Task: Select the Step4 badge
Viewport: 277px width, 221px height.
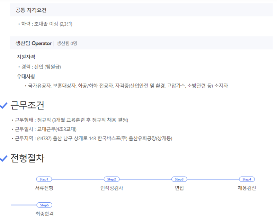Action: tap(247, 179)
